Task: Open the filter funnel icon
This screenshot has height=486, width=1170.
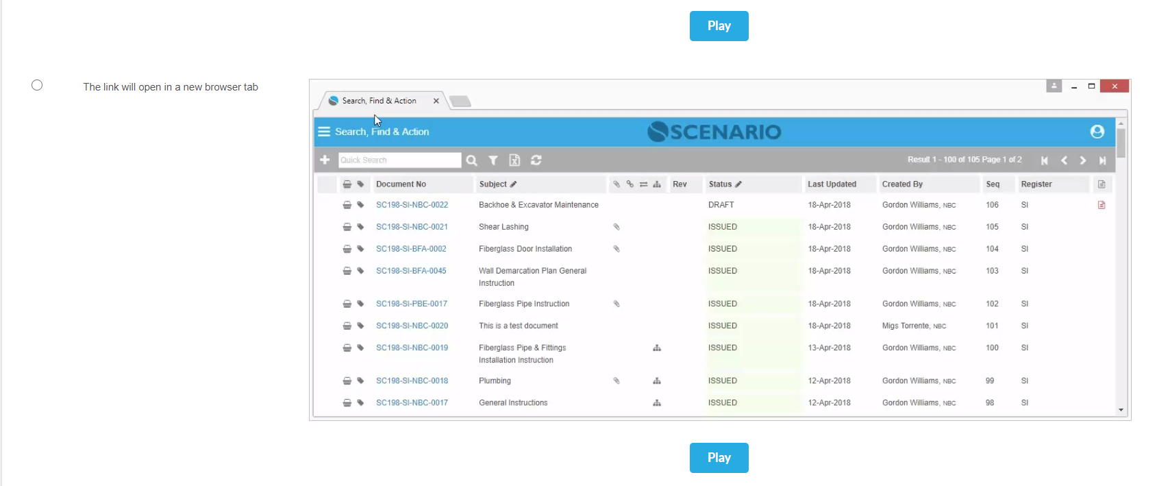Action: tap(493, 160)
